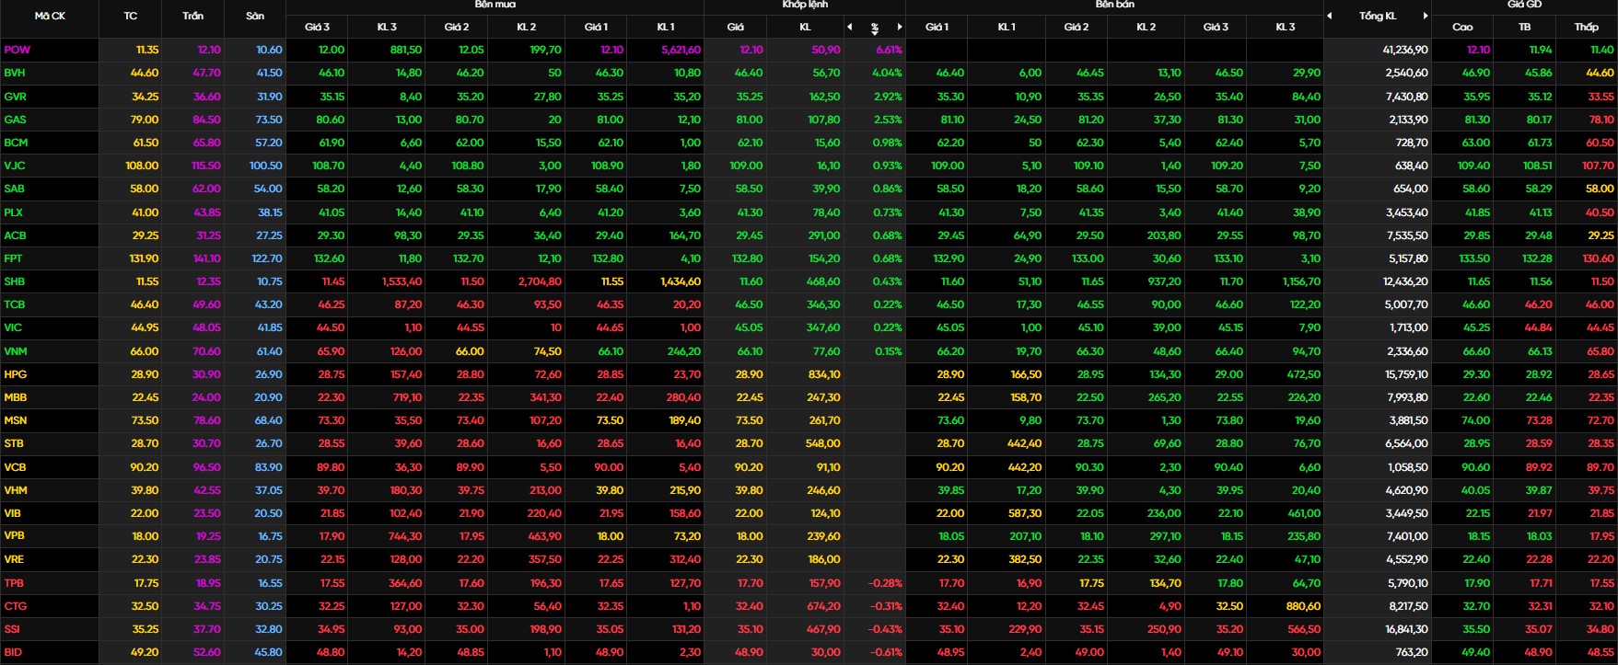Click the Thấp column header
Image resolution: width=1618 pixels, height=665 pixels.
[1587, 27]
